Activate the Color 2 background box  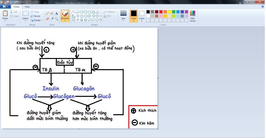142,16
